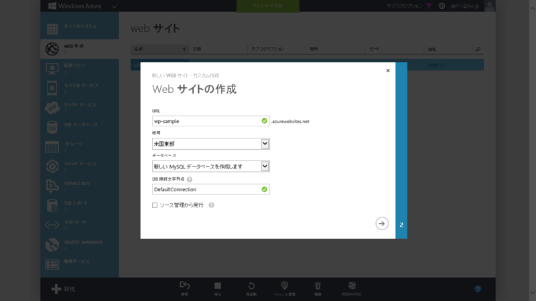536x301 pixels.
Task: Close the Web サイトの作成 dialog
Action: point(388,71)
